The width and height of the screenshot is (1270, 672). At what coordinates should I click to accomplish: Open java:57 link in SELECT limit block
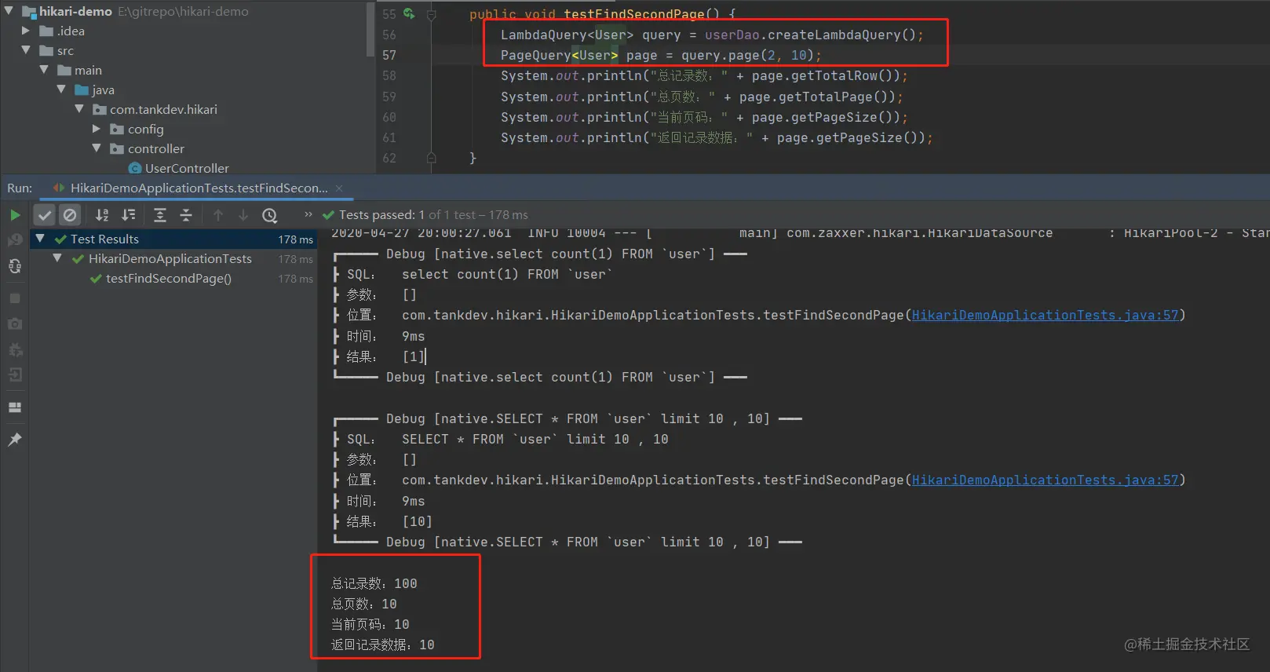1045,480
